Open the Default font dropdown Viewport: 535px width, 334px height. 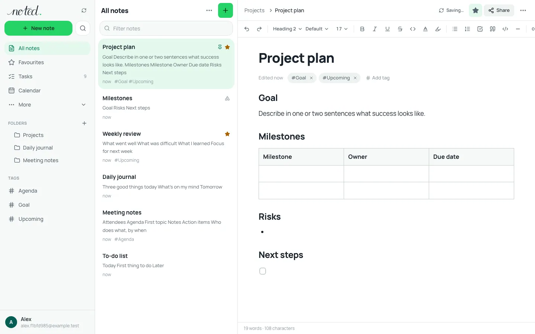(x=317, y=29)
